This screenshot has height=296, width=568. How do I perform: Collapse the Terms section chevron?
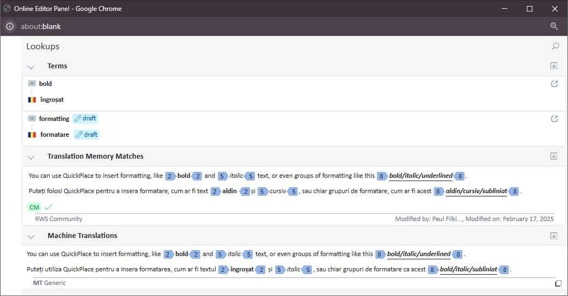point(31,67)
